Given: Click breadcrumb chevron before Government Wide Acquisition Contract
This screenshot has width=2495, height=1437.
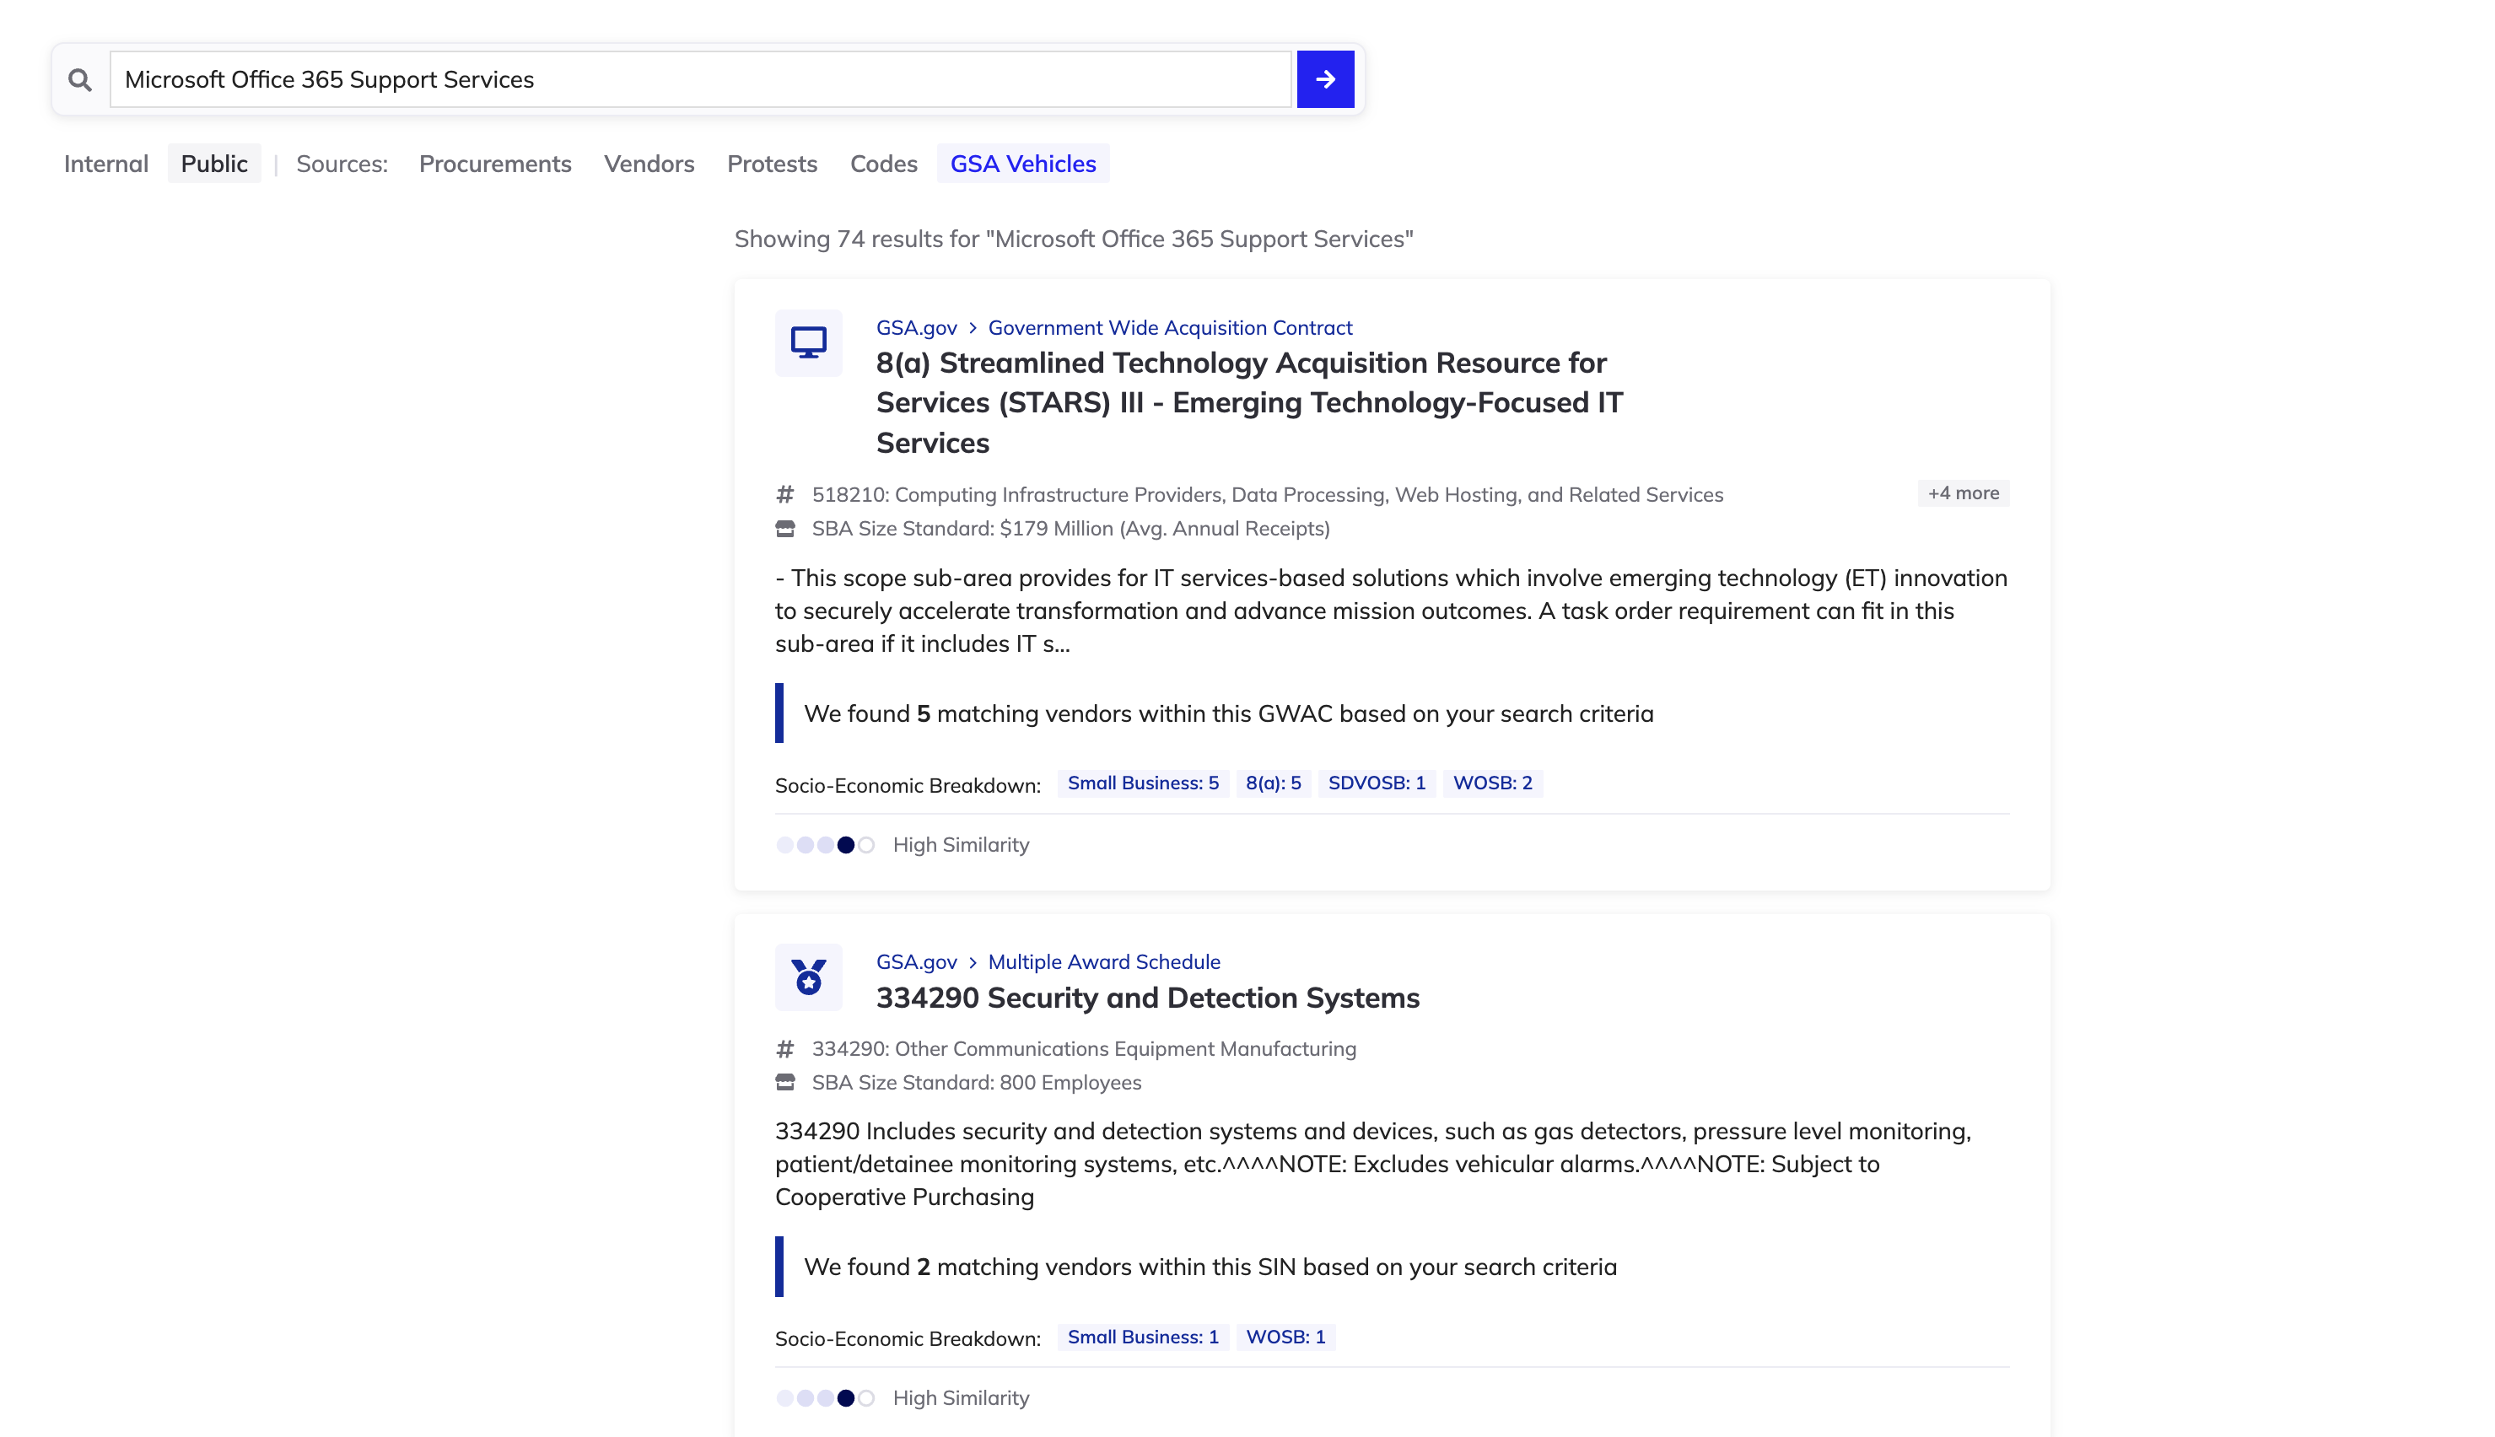Looking at the screenshot, I should [973, 328].
